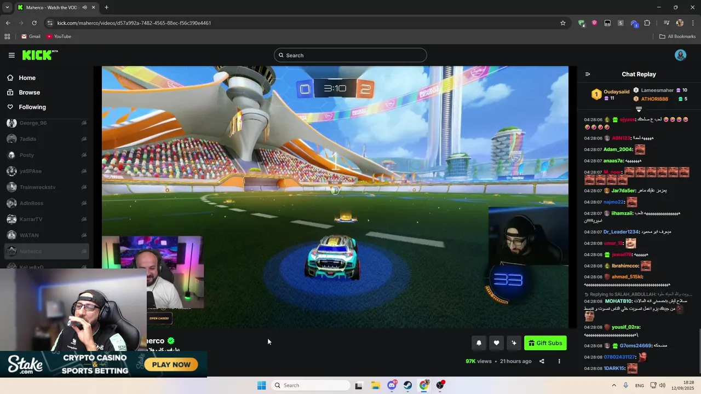Open WATAN channel in sidebar
The width and height of the screenshot is (701, 394).
pyautogui.click(x=47, y=235)
